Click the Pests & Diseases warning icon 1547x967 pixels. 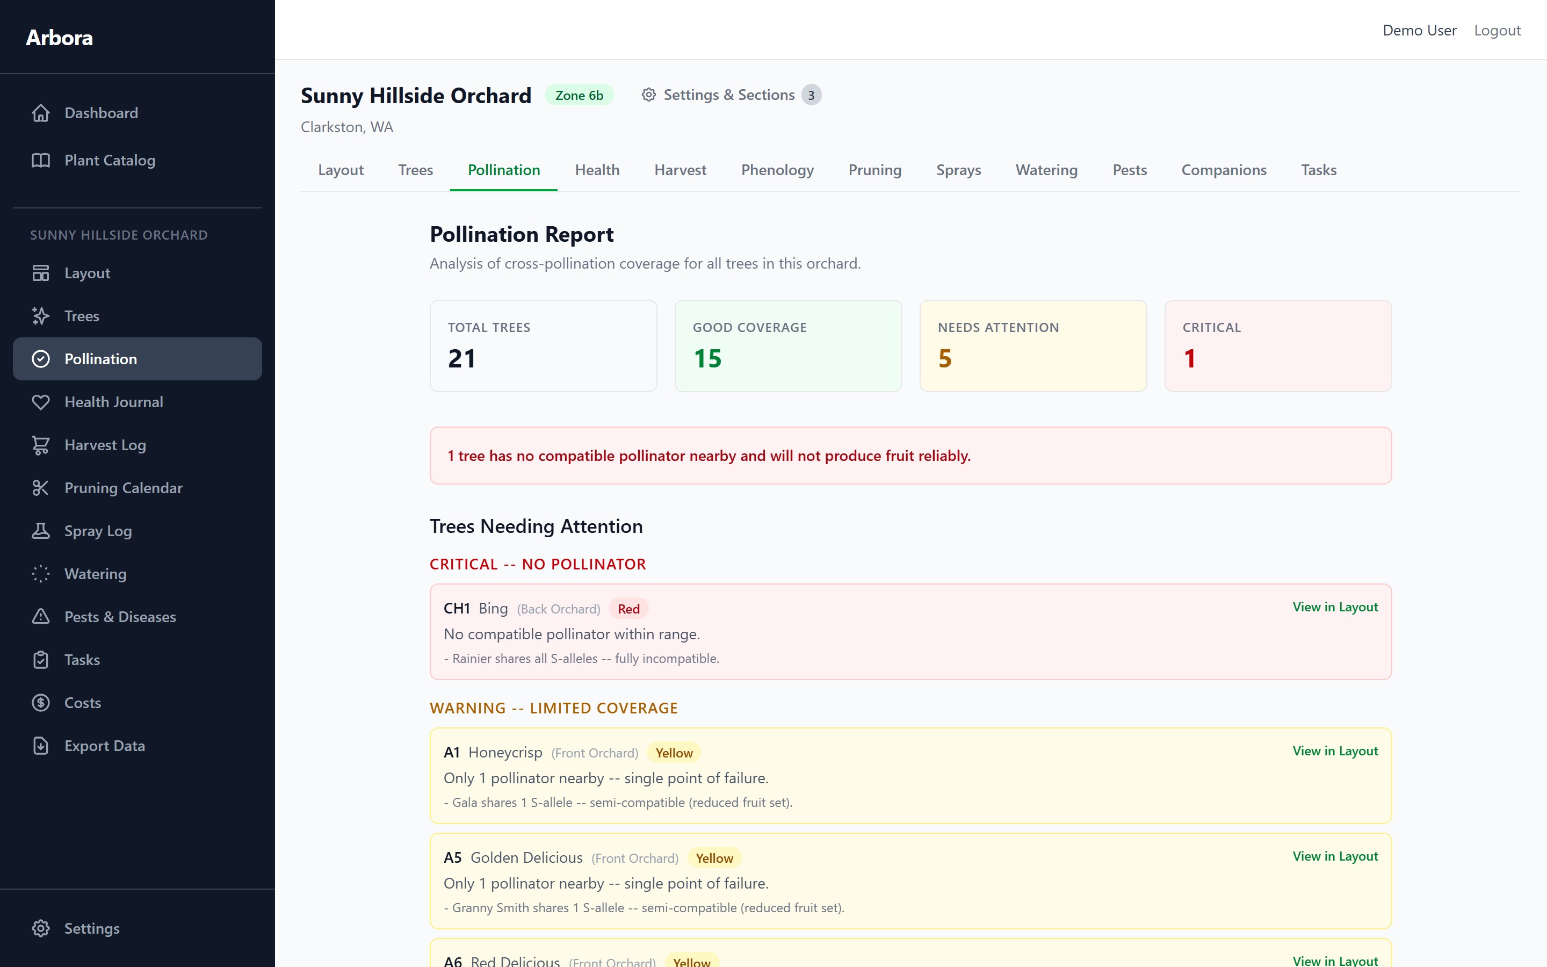coord(41,617)
